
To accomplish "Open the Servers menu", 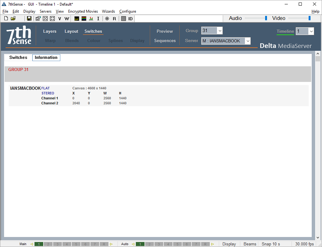I will click(x=45, y=11).
